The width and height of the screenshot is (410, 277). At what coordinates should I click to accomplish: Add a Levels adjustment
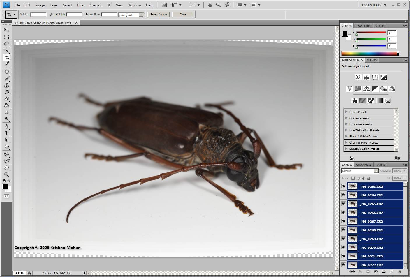click(x=367, y=77)
